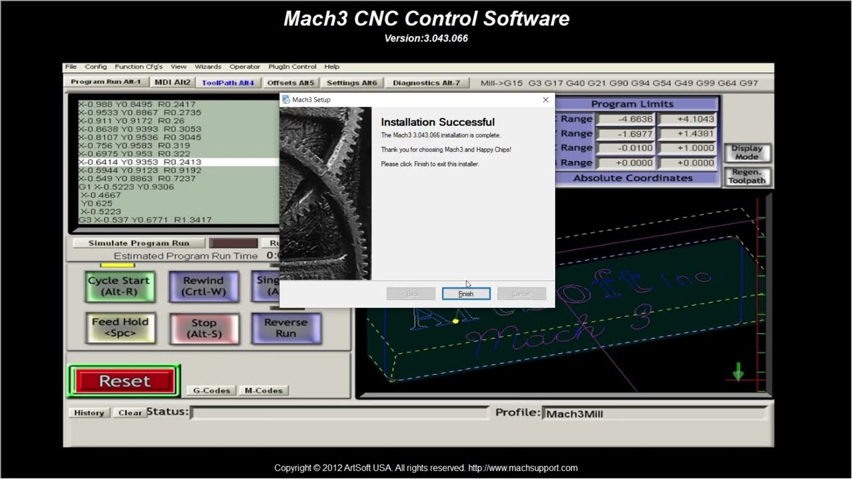Viewport: 852px width, 479px height.
Task: Click the yellow tool position dot
Action: point(455,321)
